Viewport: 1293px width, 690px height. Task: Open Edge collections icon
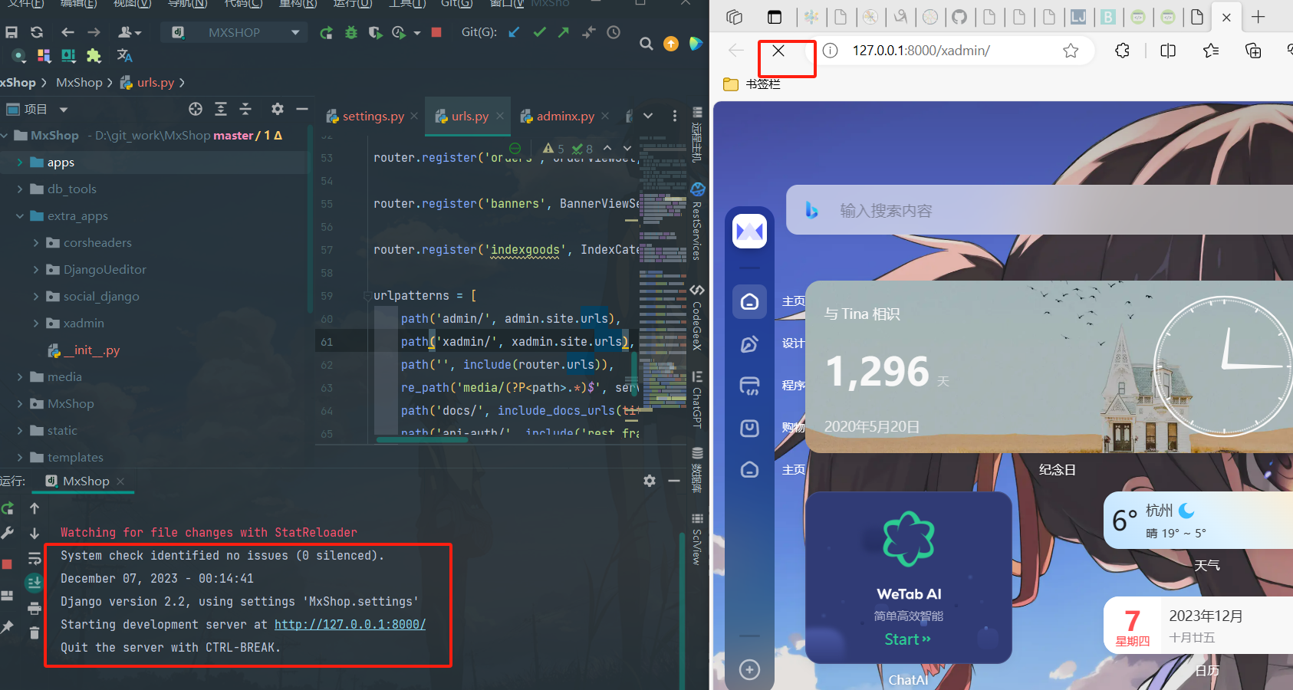[x=1253, y=51]
